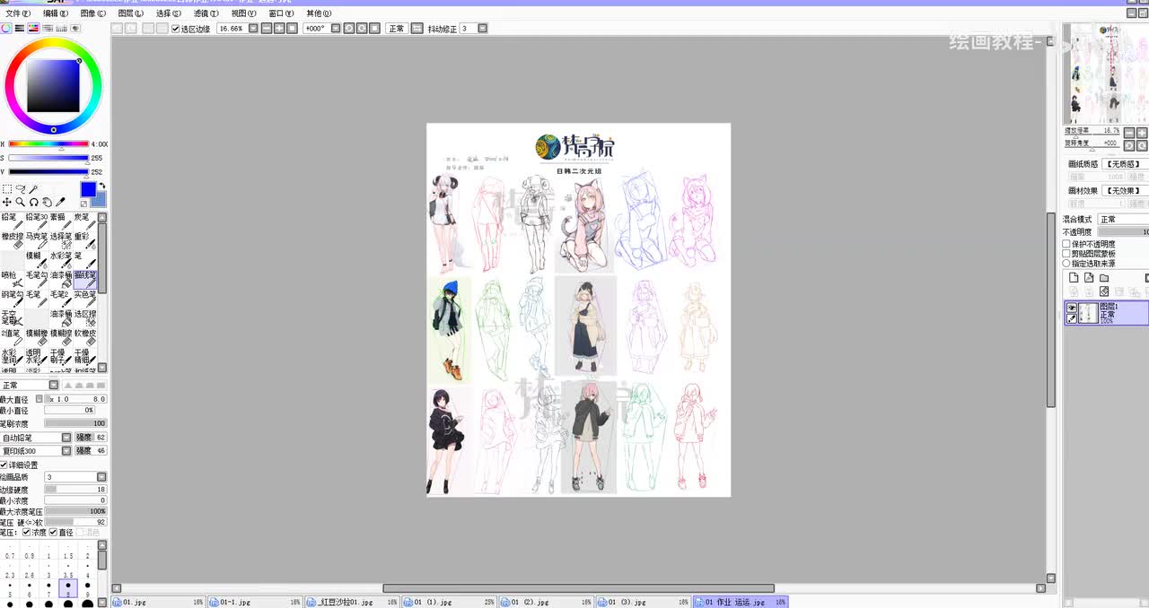Toggle color wheel panel display
The image size is (1149, 608).
5,29
